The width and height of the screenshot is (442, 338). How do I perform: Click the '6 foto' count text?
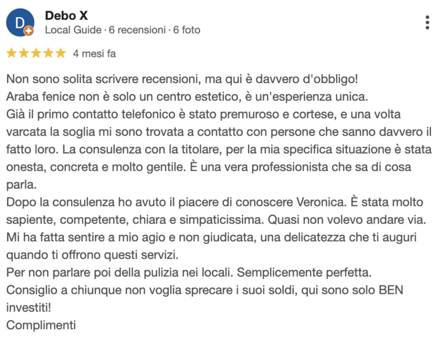pyautogui.click(x=187, y=30)
